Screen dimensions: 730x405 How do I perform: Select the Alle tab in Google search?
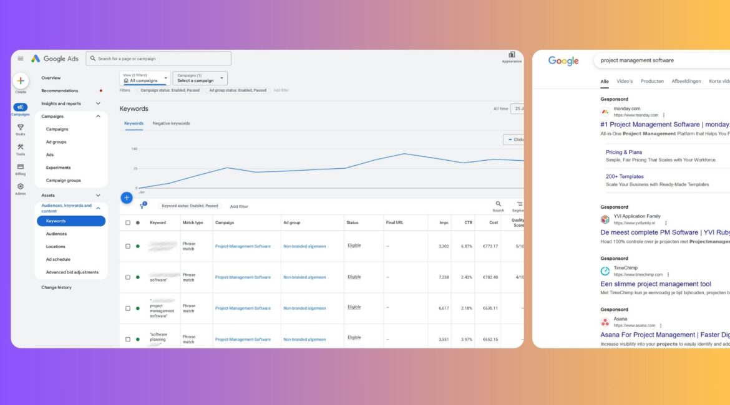coord(605,82)
